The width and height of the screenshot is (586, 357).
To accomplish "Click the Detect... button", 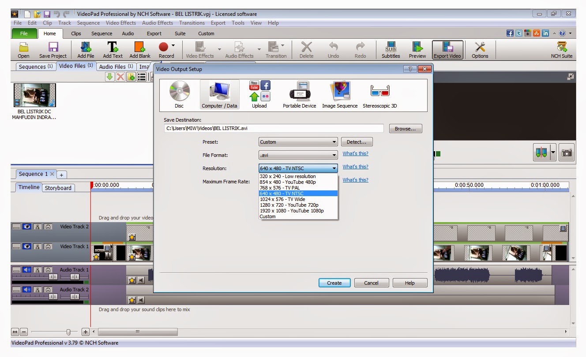I will coord(357,142).
